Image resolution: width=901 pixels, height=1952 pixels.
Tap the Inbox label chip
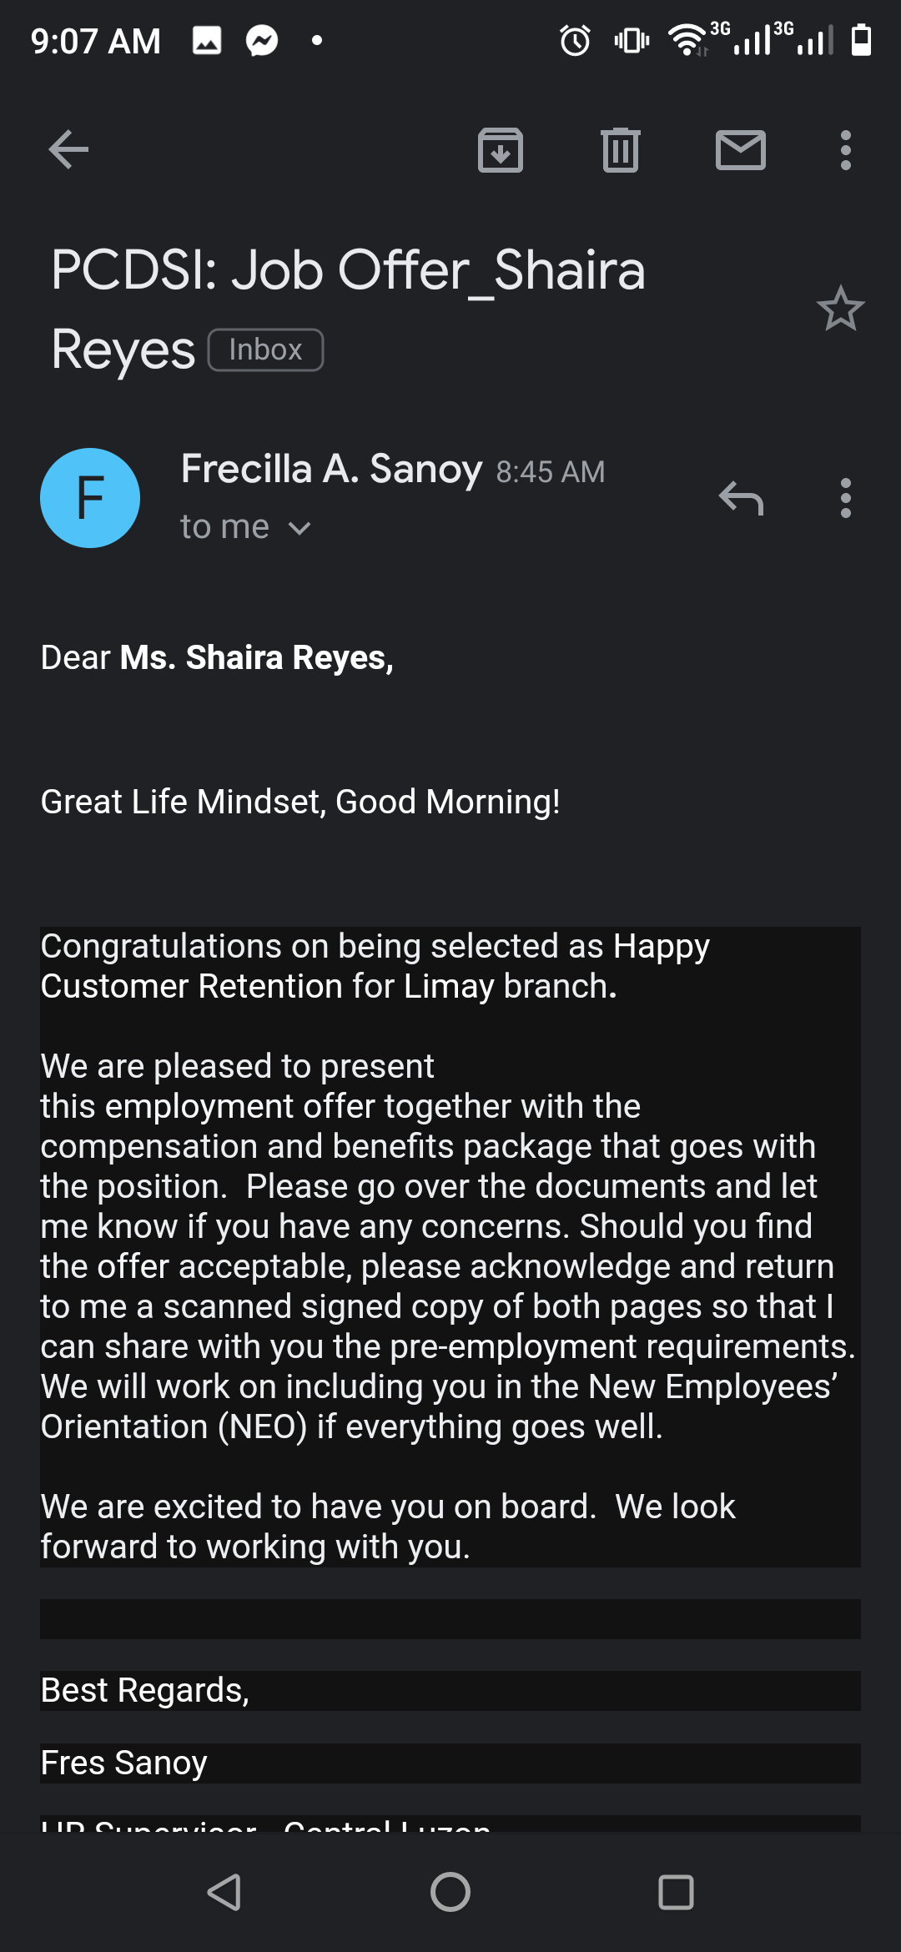click(265, 350)
